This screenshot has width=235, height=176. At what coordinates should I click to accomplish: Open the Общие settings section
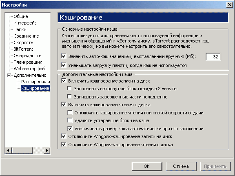(21, 16)
